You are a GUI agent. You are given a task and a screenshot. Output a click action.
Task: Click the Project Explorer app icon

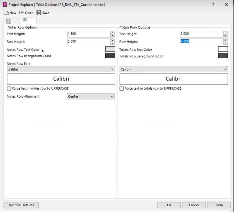coord(5,4)
